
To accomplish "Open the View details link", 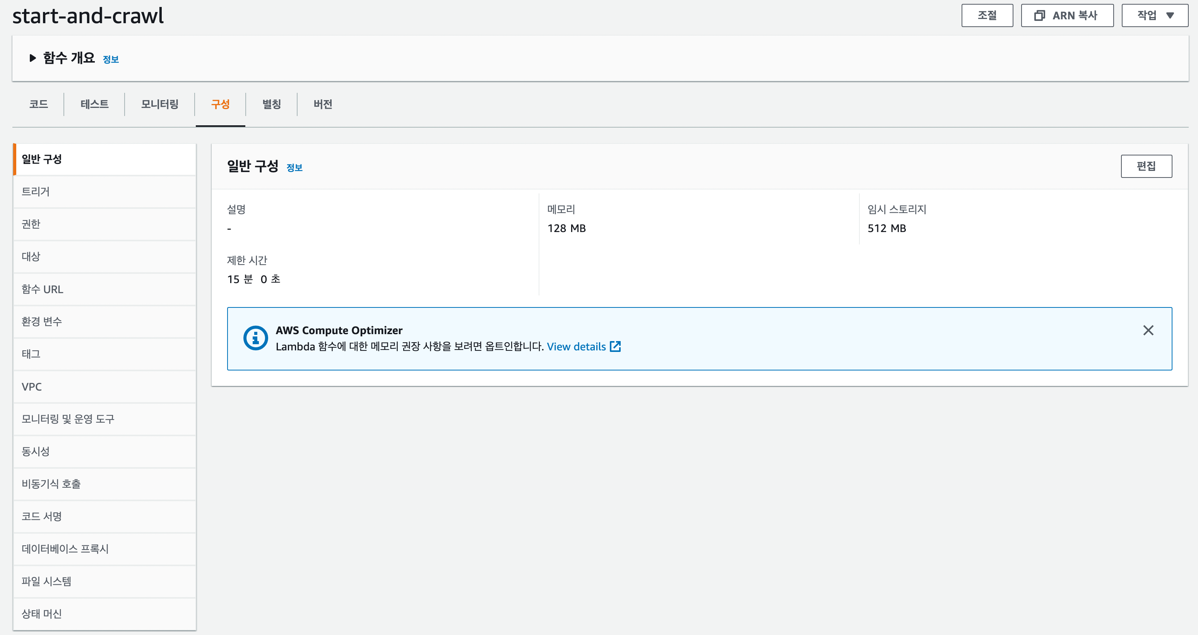I will point(576,347).
